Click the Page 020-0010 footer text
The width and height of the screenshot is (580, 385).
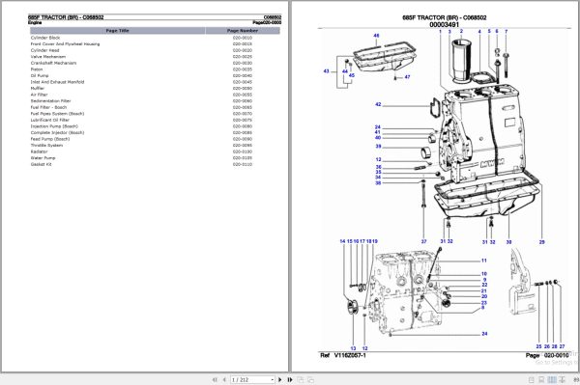click(547, 355)
